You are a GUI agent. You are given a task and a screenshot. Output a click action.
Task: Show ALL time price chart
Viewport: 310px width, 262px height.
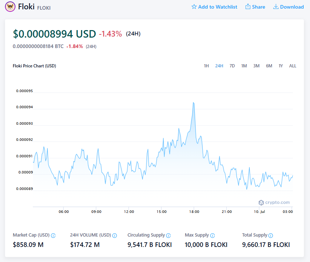tap(293, 66)
